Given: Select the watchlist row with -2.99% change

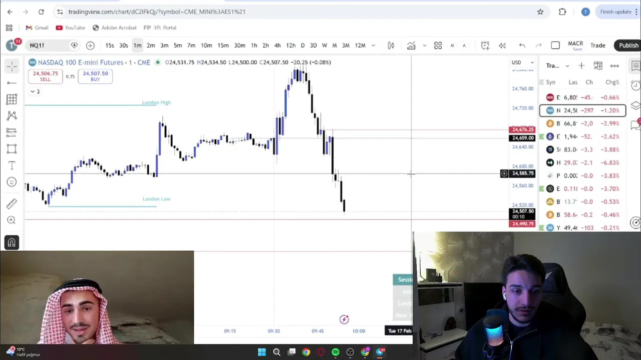Looking at the screenshot, I should coord(582,123).
